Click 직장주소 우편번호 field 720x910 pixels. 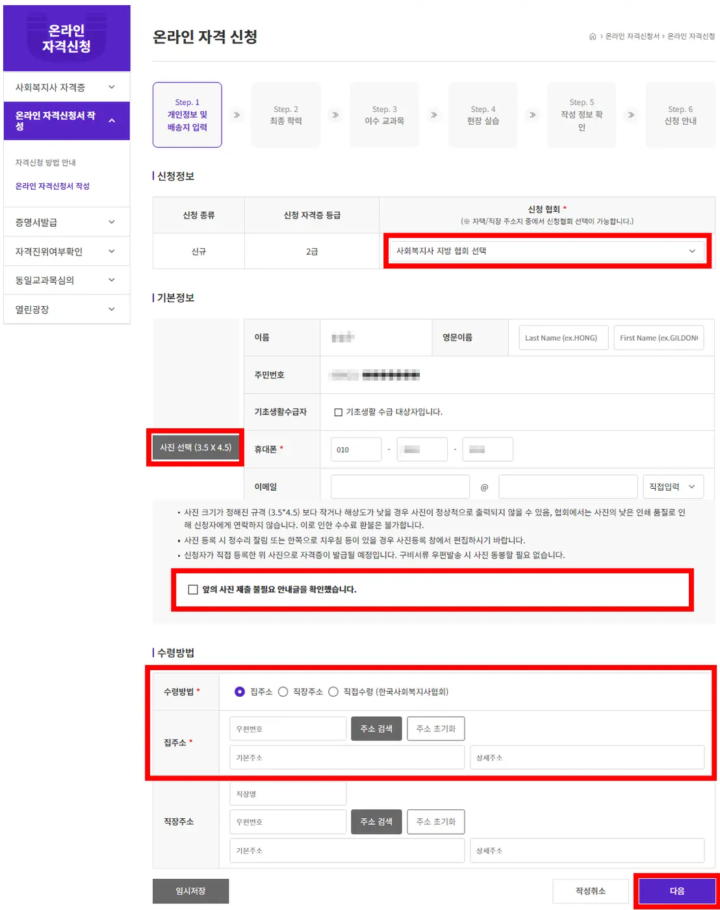click(288, 822)
